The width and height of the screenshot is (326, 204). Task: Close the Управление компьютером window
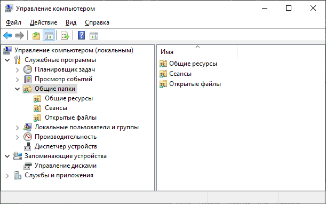point(313,9)
